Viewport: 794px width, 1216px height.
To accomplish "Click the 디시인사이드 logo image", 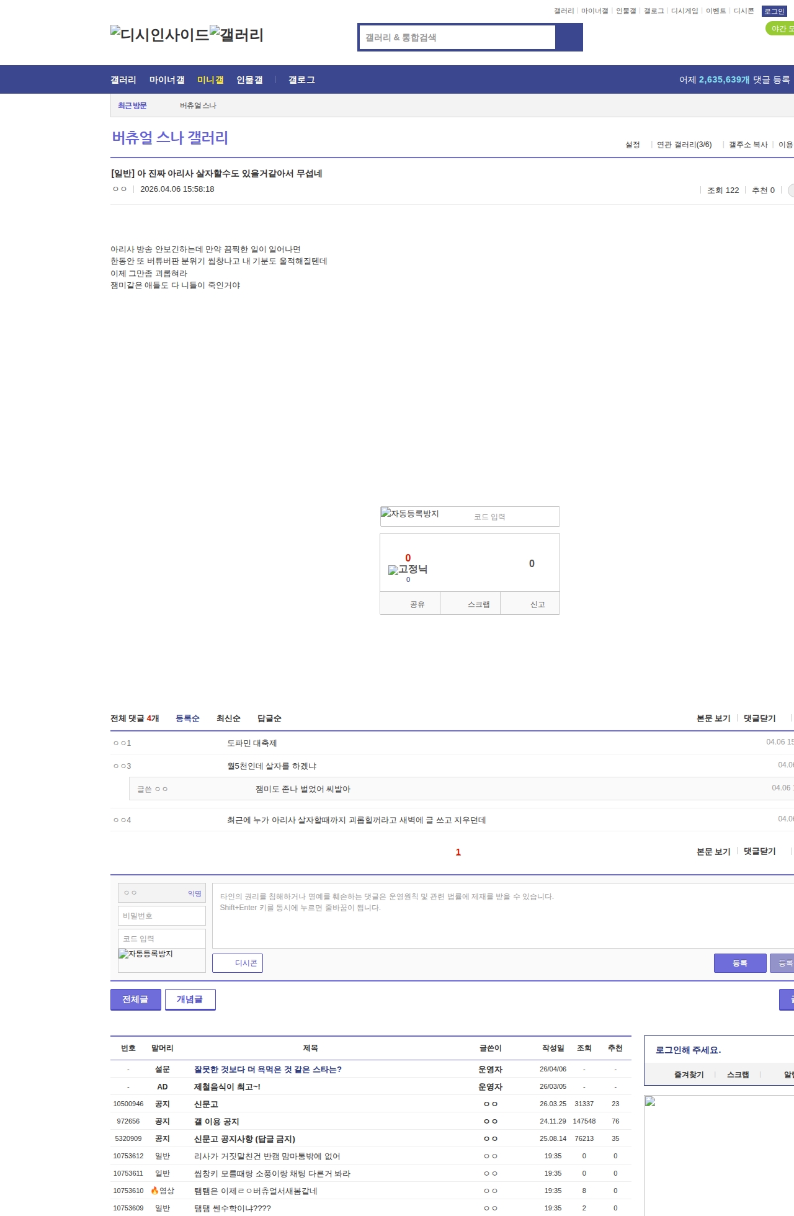I will point(160,34).
